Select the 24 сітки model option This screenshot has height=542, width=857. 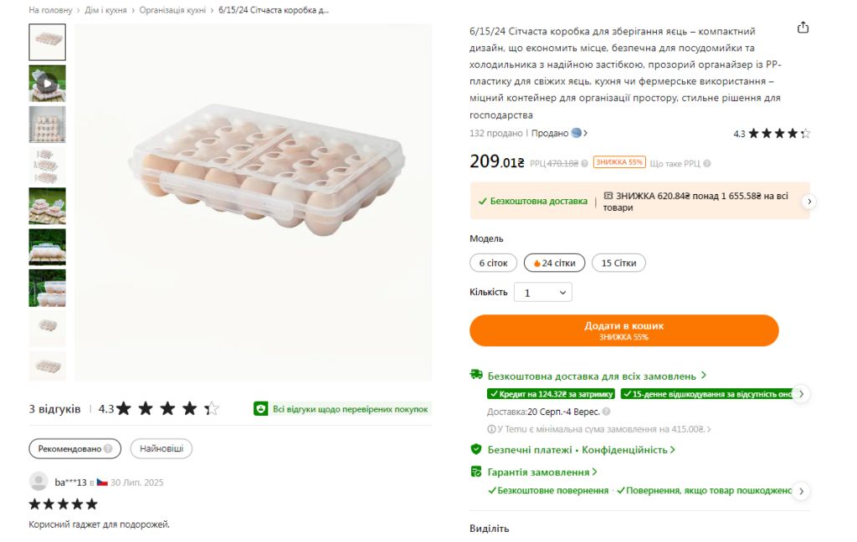(554, 263)
